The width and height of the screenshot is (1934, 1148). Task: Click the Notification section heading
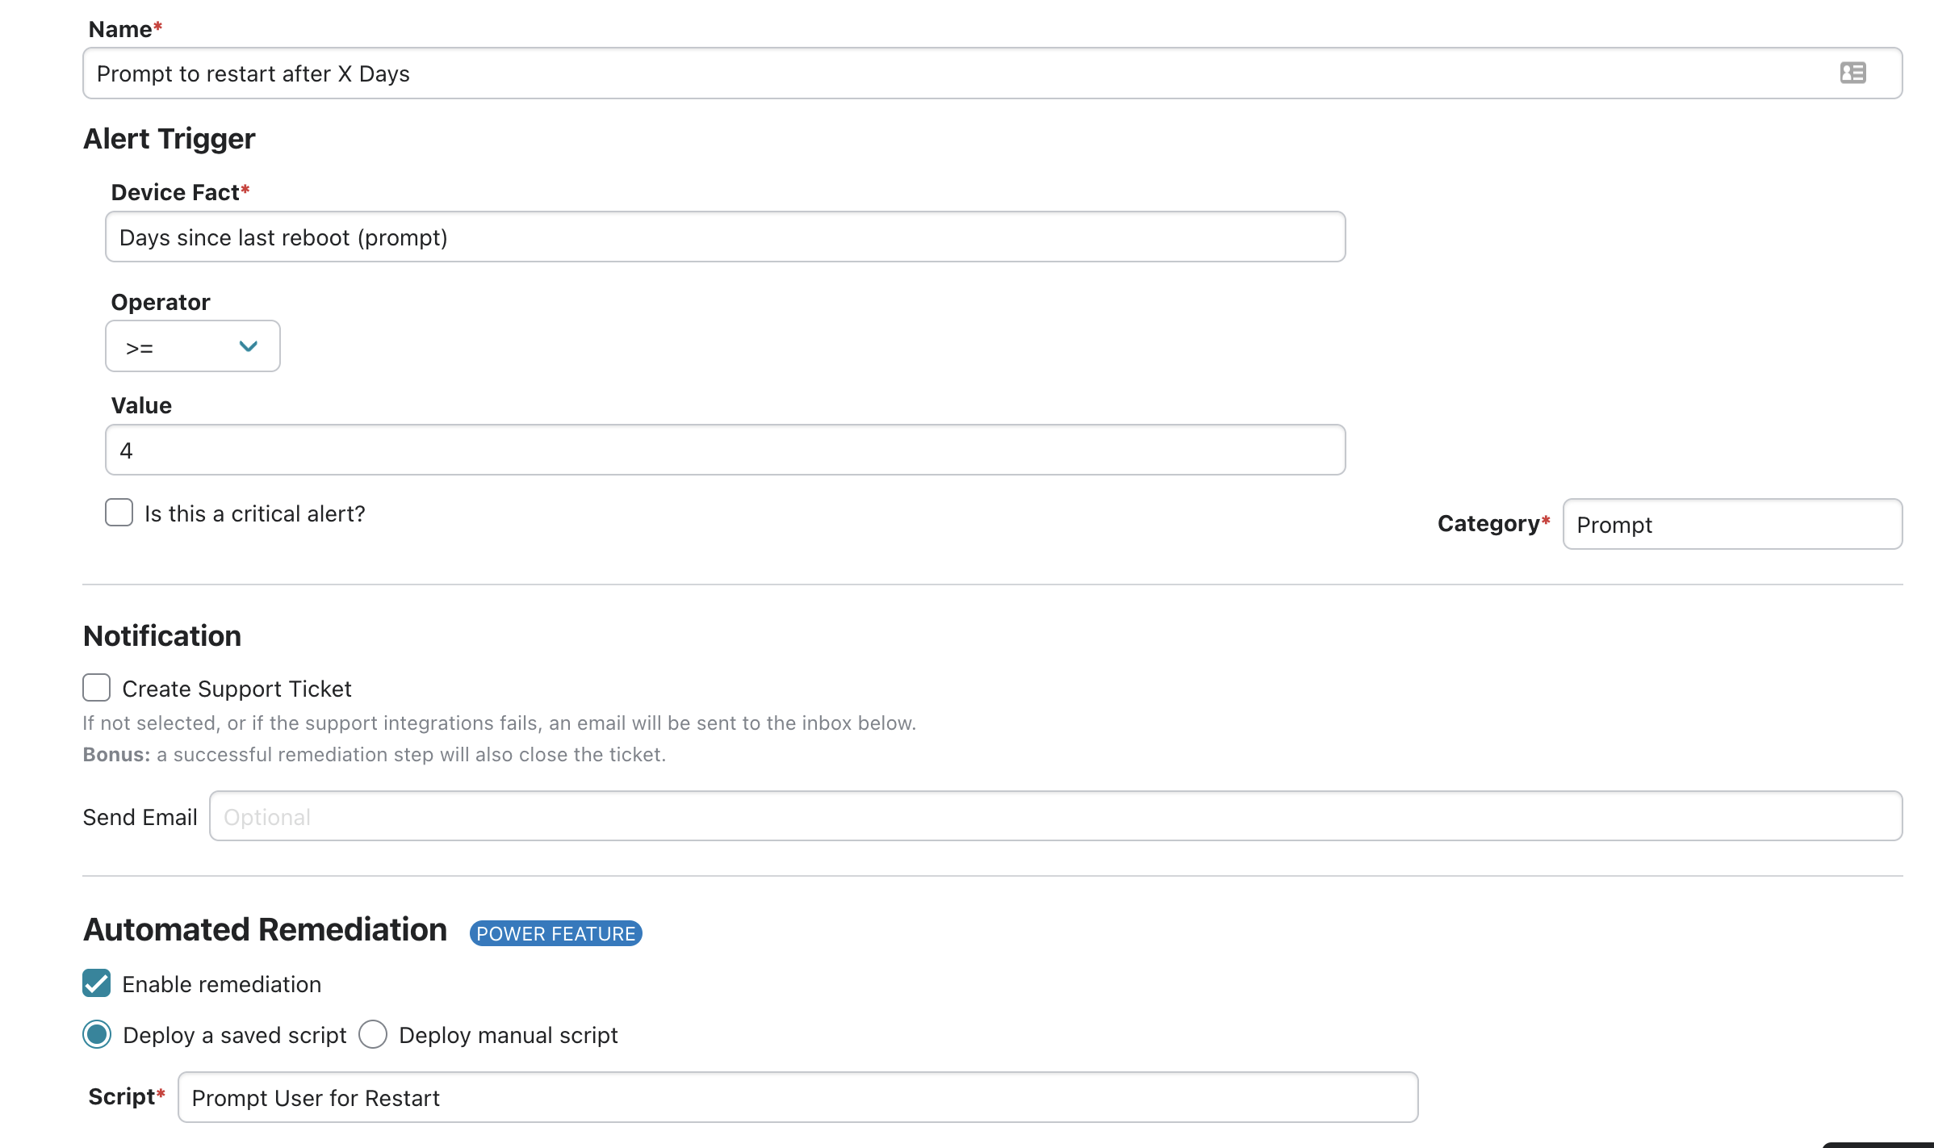tap(162, 636)
